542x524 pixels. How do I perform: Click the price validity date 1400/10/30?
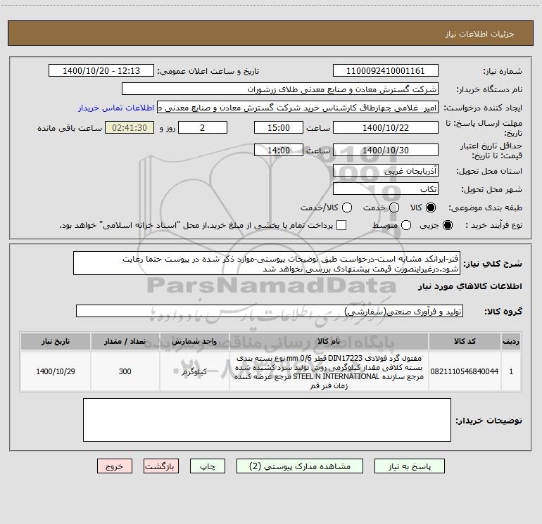(x=386, y=150)
